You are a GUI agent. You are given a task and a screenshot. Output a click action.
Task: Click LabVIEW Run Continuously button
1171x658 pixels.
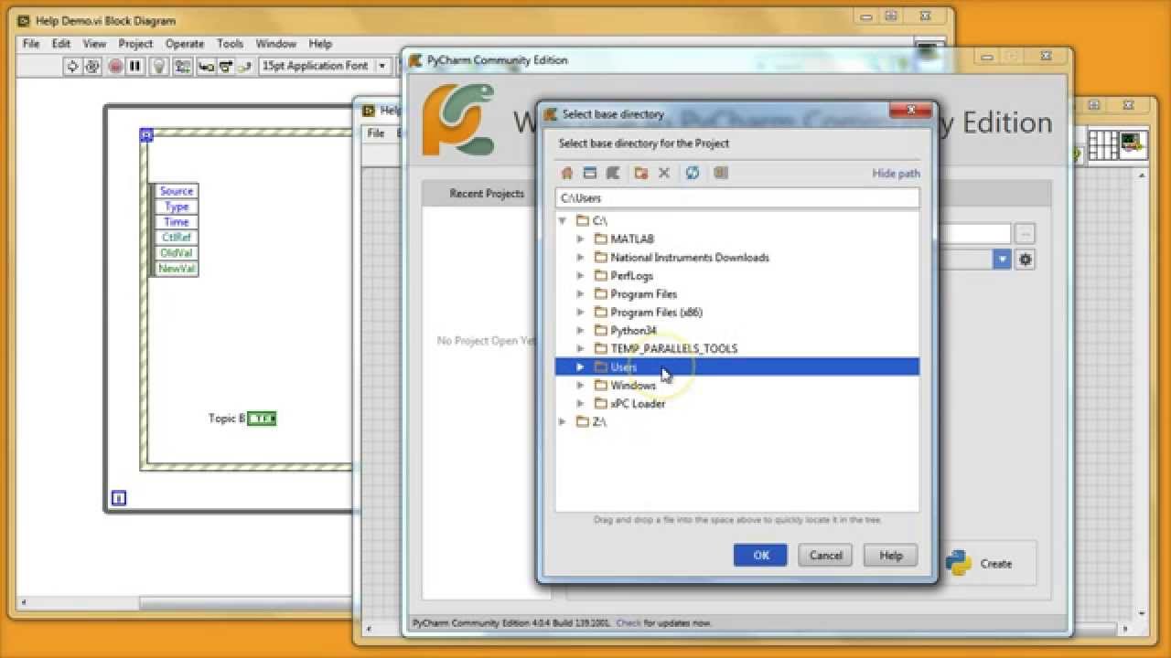pos(92,66)
